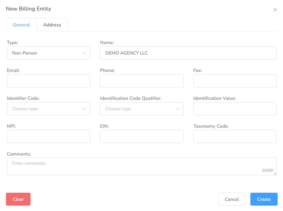
Task: Open the Type dropdown showing Non-Person
Action: click(x=48, y=53)
